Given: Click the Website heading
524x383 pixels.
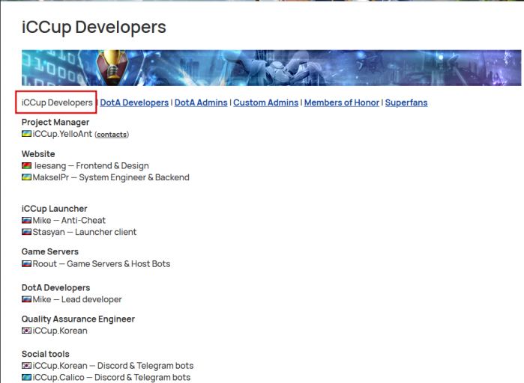Looking at the screenshot, I should tap(38, 154).
